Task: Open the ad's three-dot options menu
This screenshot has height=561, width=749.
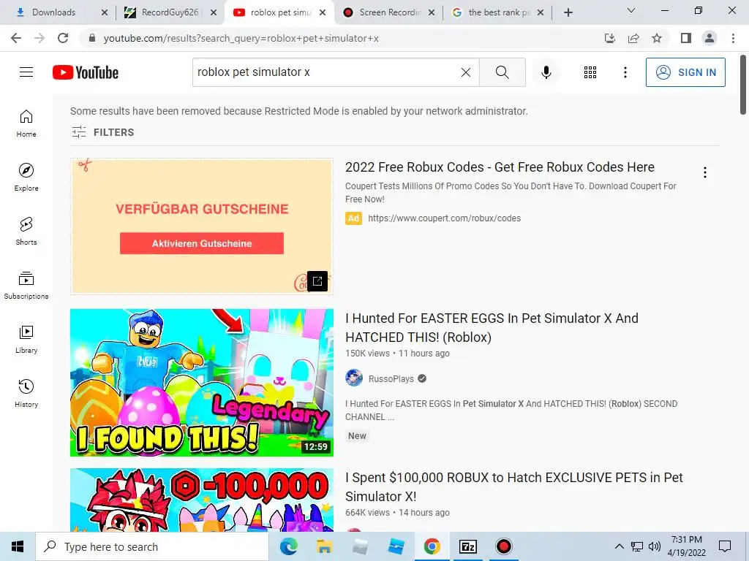Action: point(704,172)
